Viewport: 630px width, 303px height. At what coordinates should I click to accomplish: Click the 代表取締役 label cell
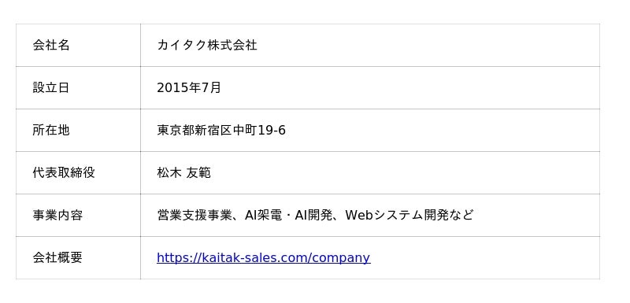78,172
